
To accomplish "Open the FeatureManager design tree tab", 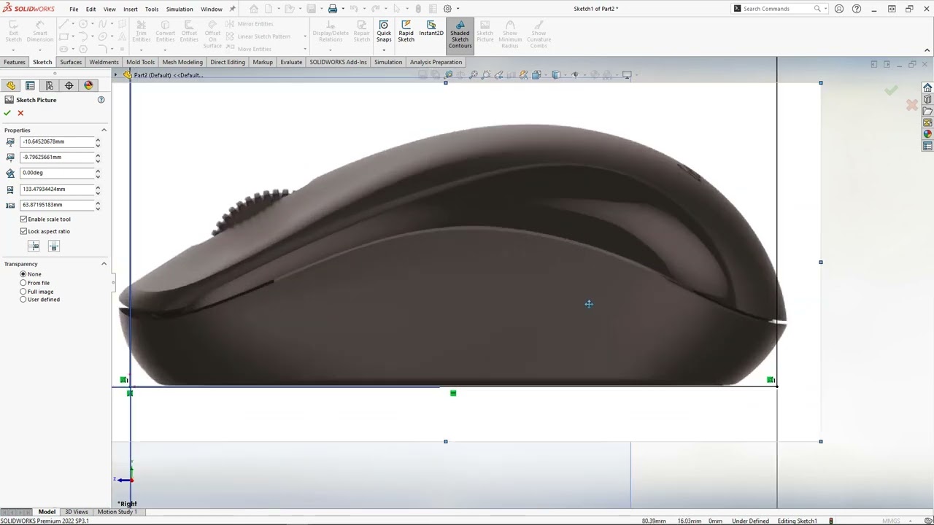I will 11,85.
